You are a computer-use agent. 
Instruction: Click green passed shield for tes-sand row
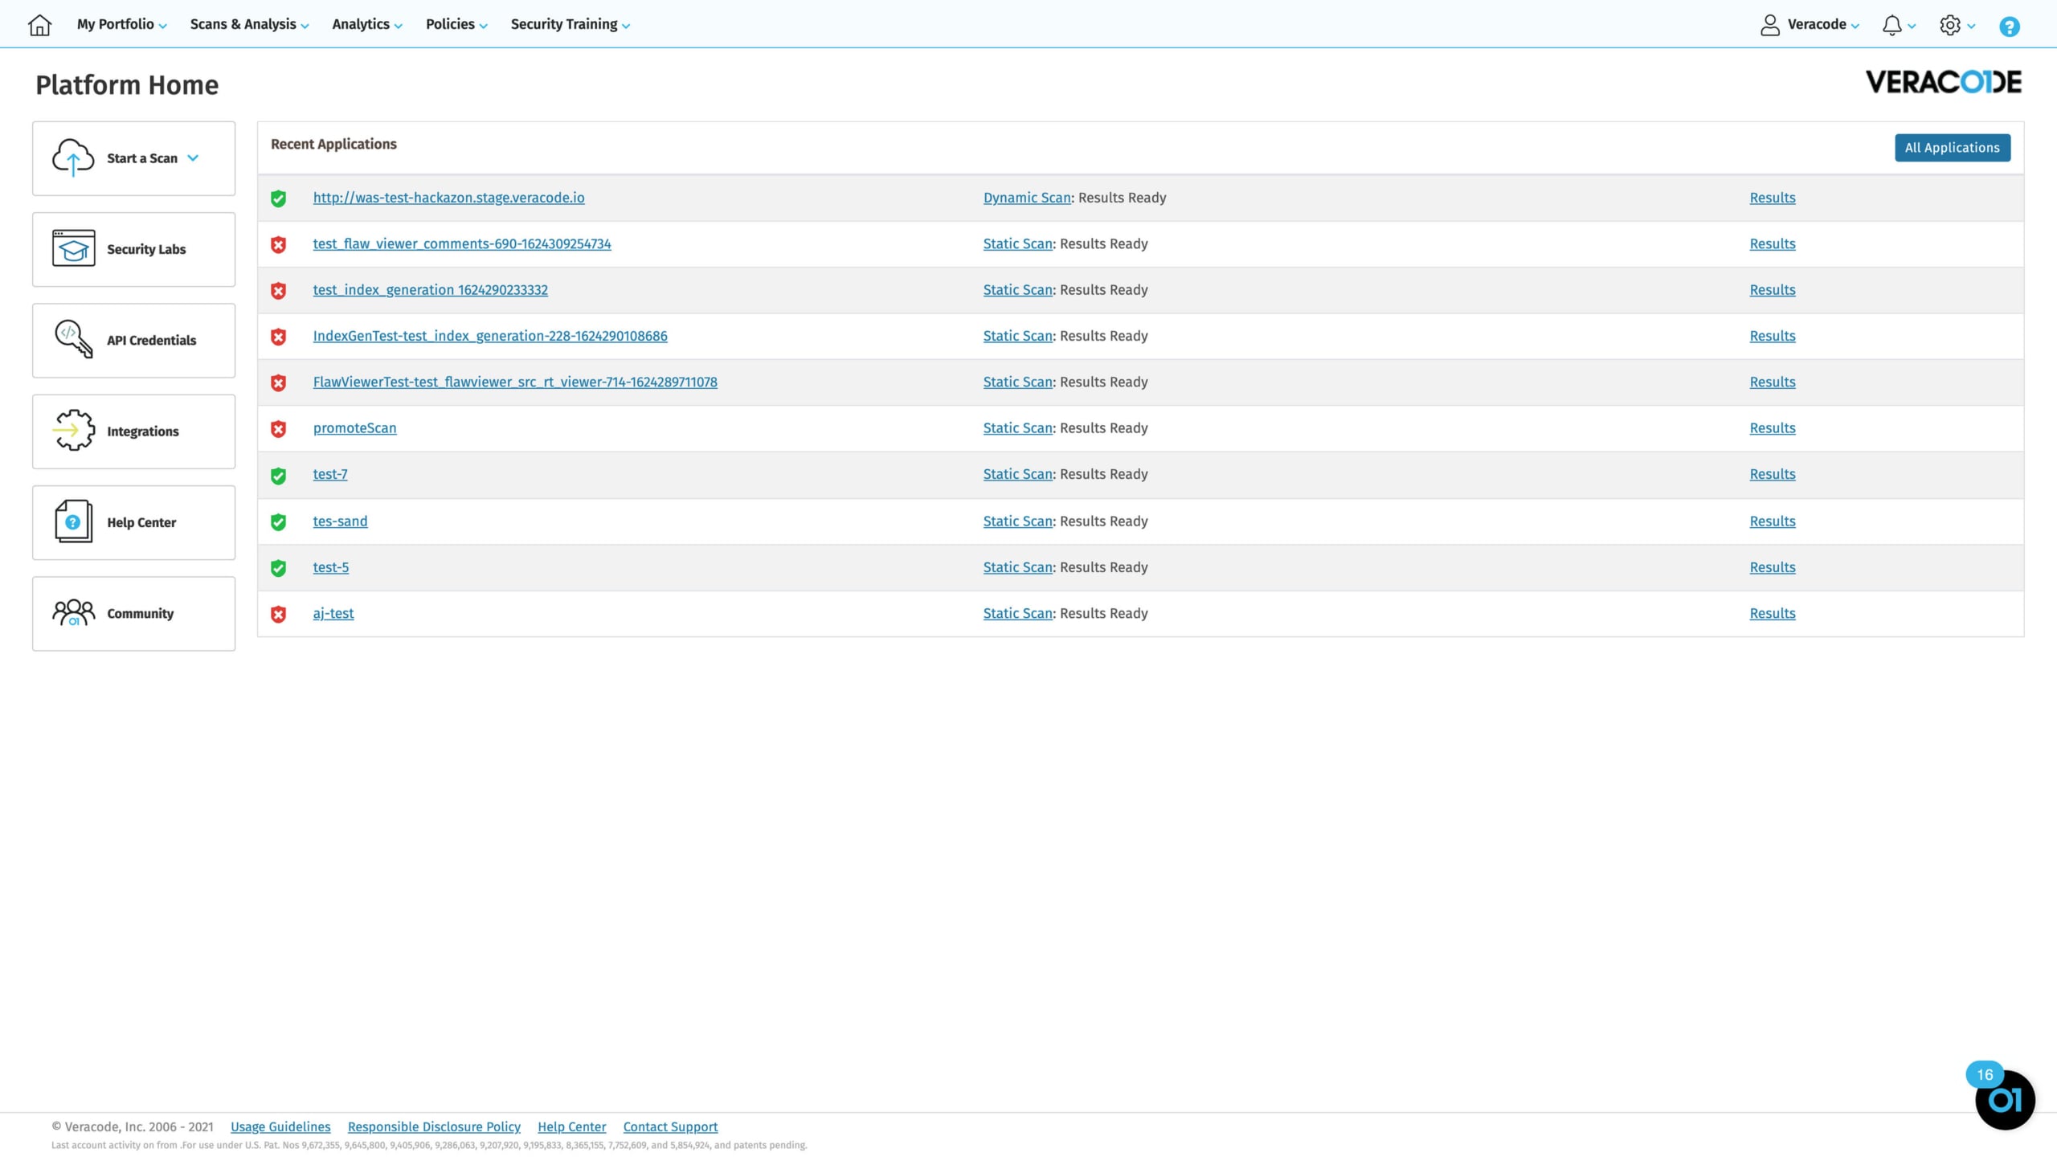tap(278, 522)
